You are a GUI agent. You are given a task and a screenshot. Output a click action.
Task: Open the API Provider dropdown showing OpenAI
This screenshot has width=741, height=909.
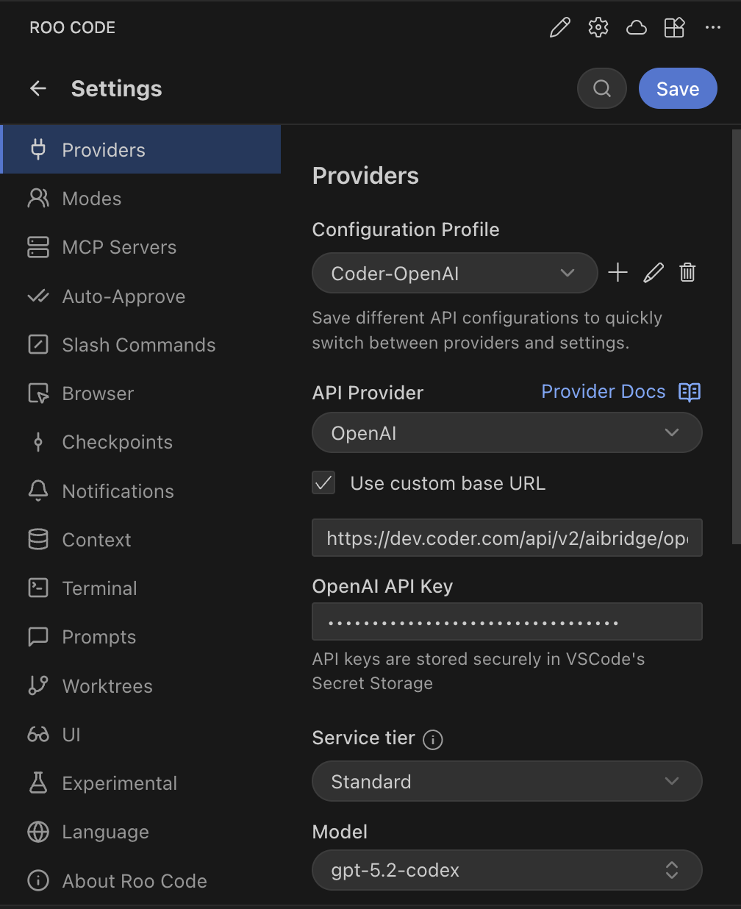click(x=506, y=432)
